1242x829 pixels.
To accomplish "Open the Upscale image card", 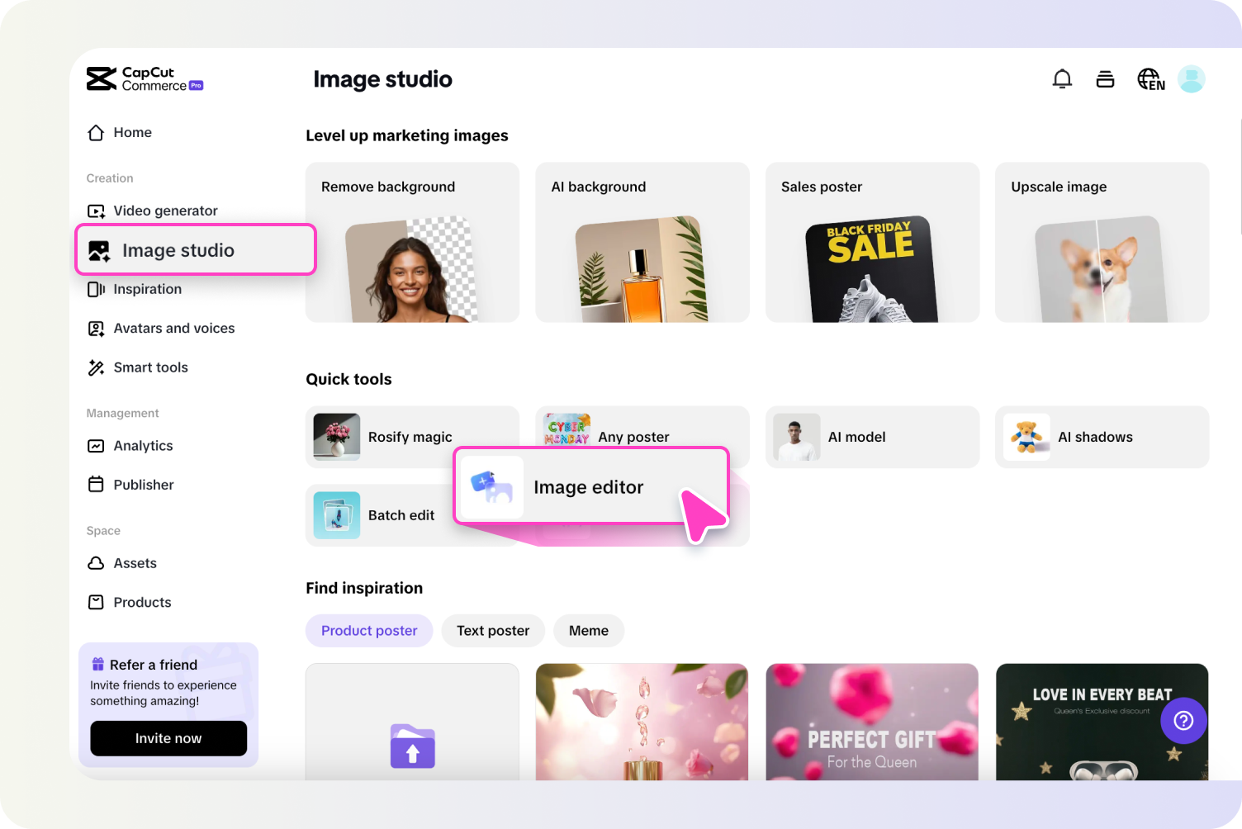I will click(1102, 242).
